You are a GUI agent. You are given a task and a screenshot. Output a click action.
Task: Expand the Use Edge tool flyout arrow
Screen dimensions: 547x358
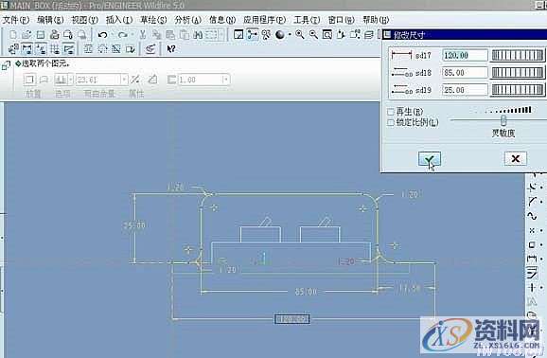coord(541,245)
